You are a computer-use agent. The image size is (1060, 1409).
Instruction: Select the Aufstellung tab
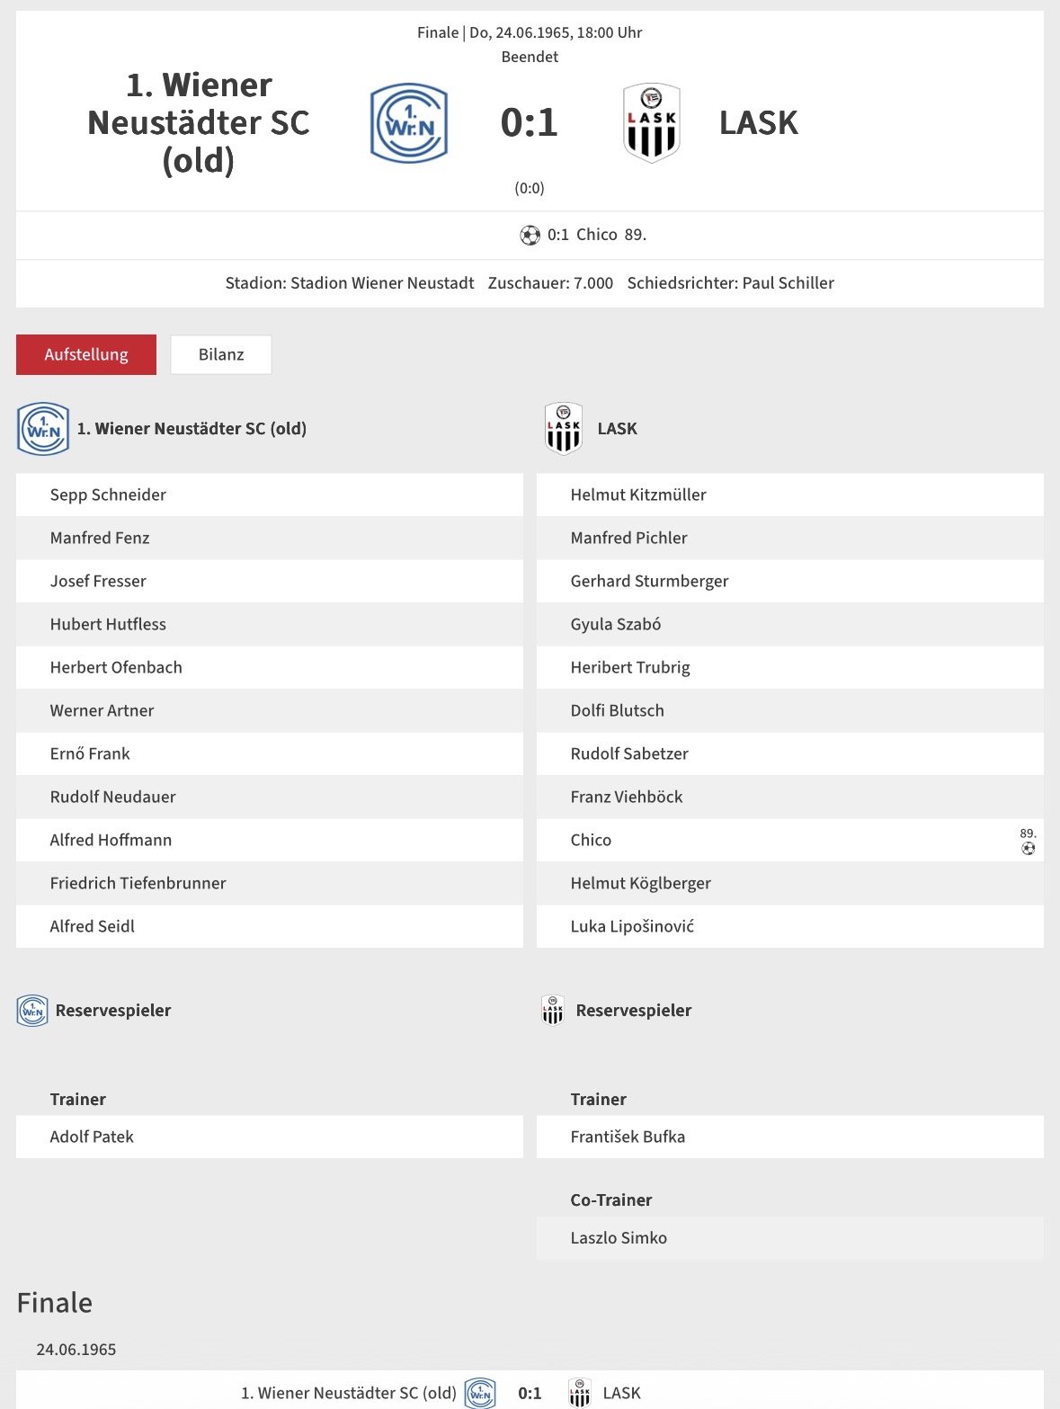pyautogui.click(x=86, y=354)
